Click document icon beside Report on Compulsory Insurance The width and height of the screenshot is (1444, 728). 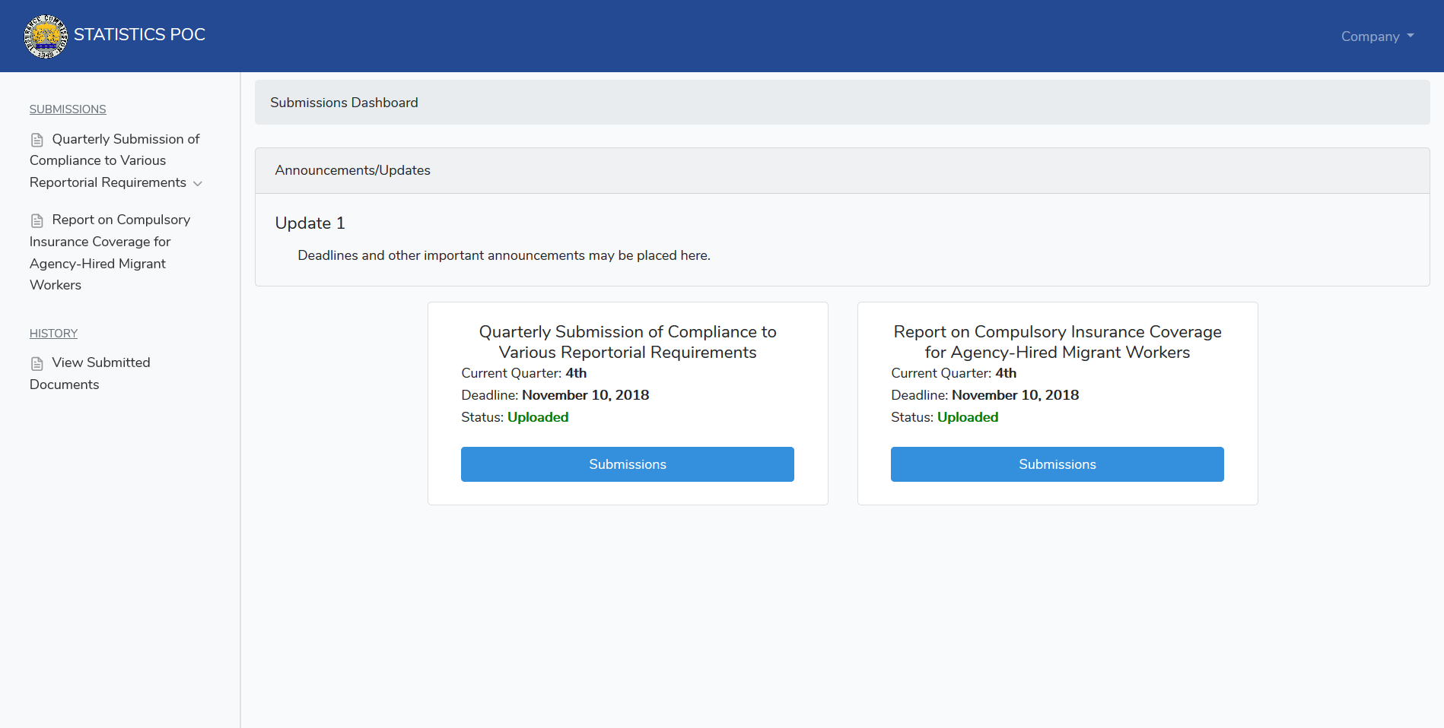click(37, 220)
